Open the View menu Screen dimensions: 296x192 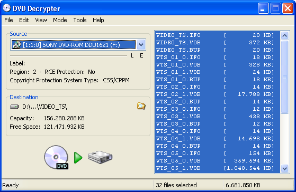[x=41, y=20]
